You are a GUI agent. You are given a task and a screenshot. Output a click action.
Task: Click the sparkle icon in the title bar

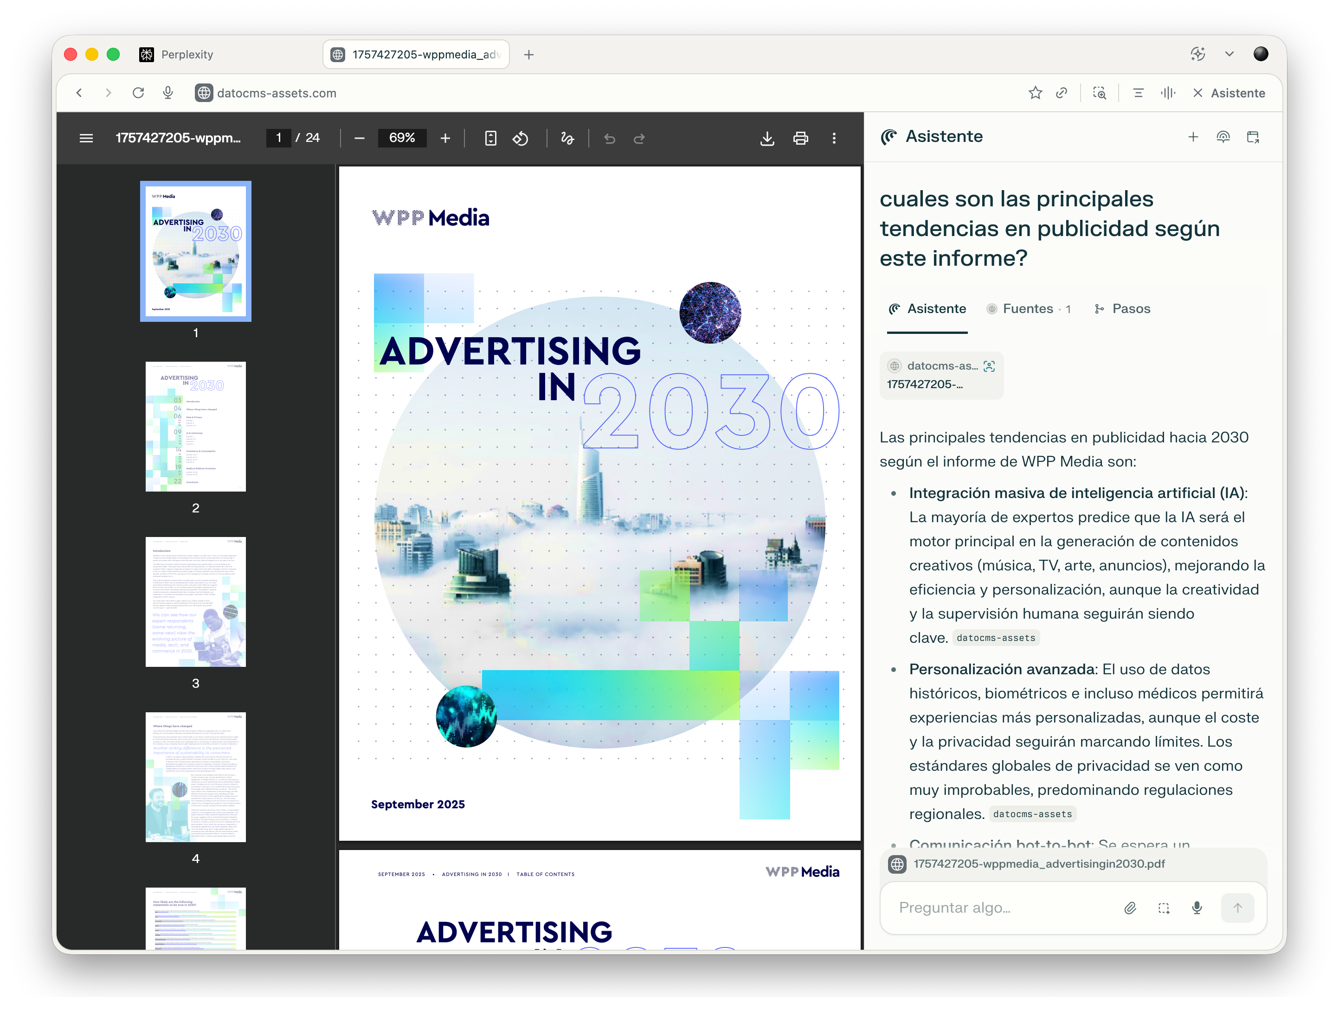click(x=1197, y=54)
